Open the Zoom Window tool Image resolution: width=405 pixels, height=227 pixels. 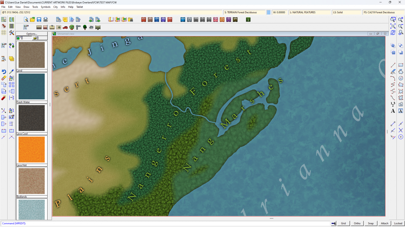pos(393,19)
